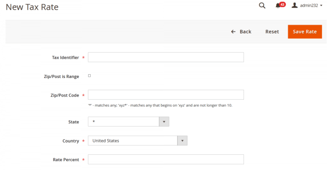Click Reset to clear the form
The image size is (327, 170).
point(272,32)
